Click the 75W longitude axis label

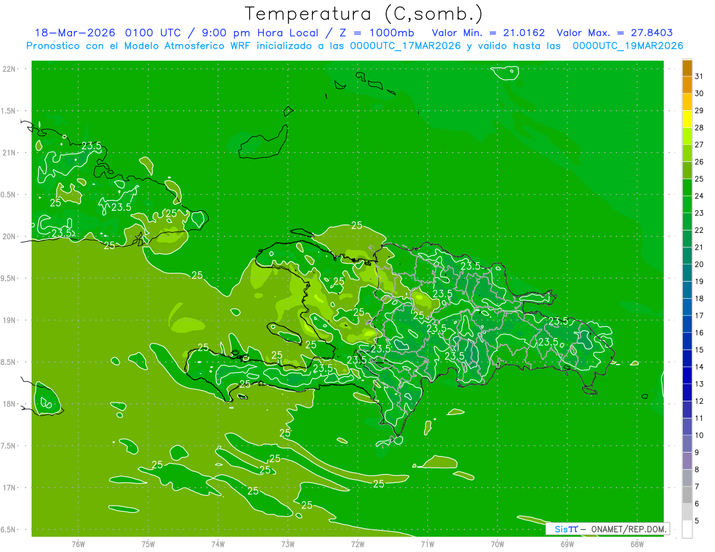pos(148,544)
